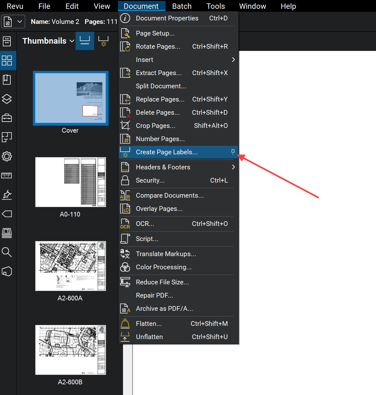The height and width of the screenshot is (395, 376).
Task: Open the Tool Chest panel icon
Action: click(7, 118)
